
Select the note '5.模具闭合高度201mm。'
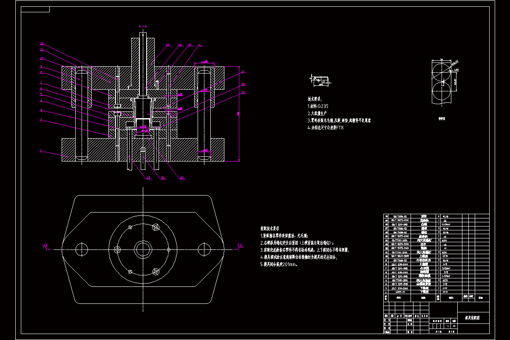[279, 264]
